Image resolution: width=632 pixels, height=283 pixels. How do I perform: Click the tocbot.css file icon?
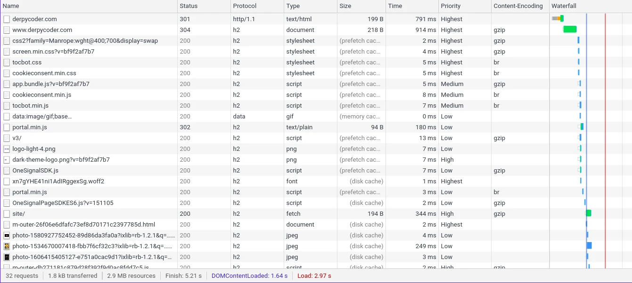tap(7, 63)
